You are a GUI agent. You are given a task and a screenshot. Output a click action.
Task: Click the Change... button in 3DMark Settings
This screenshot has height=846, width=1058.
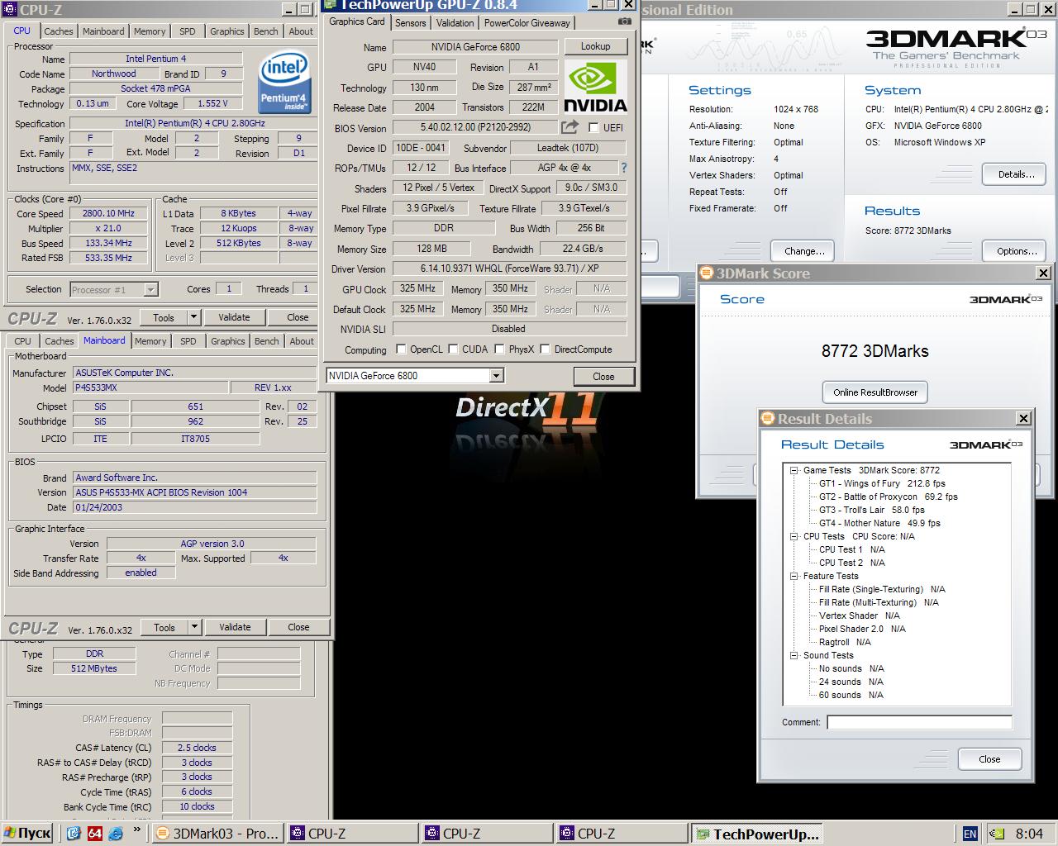tap(804, 251)
